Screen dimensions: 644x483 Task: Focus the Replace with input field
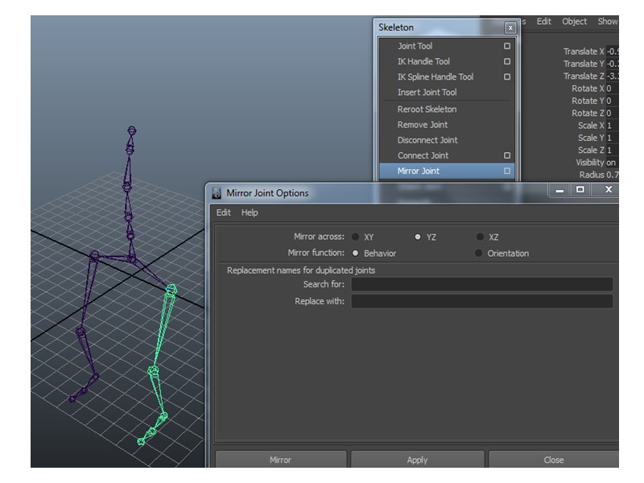481,301
